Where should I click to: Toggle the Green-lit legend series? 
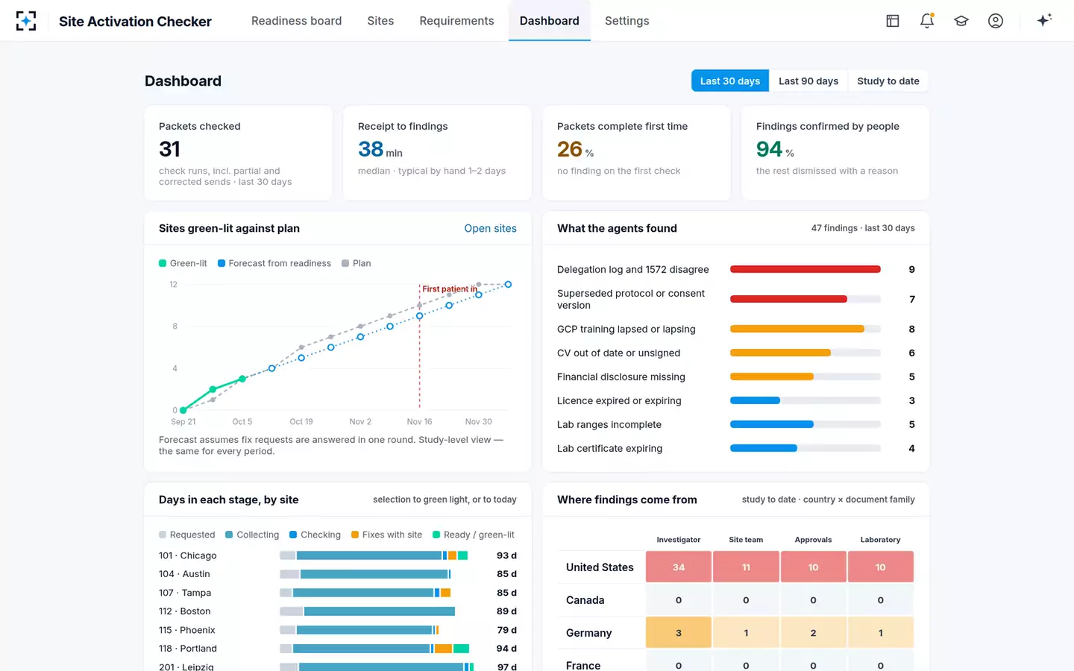[183, 263]
